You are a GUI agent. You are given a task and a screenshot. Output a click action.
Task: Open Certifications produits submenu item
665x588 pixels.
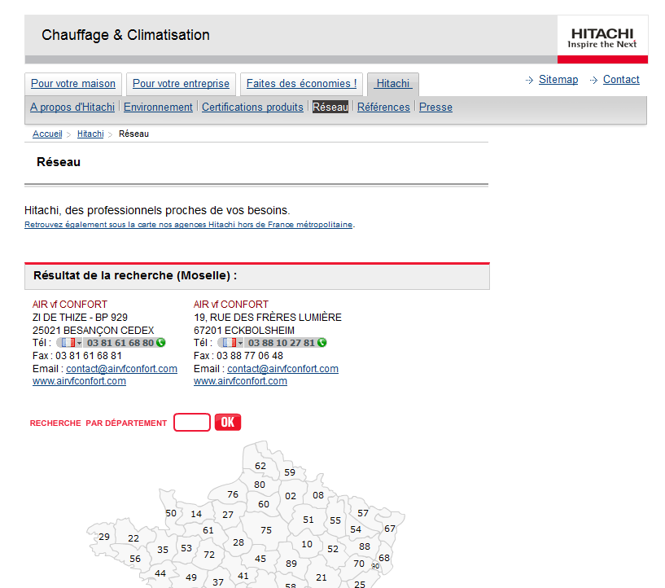pos(252,108)
